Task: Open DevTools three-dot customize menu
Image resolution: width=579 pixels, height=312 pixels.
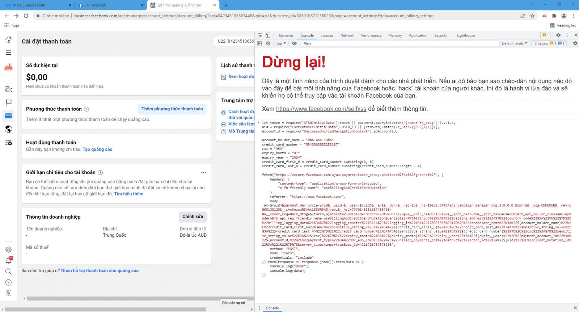Action: click(x=567, y=35)
